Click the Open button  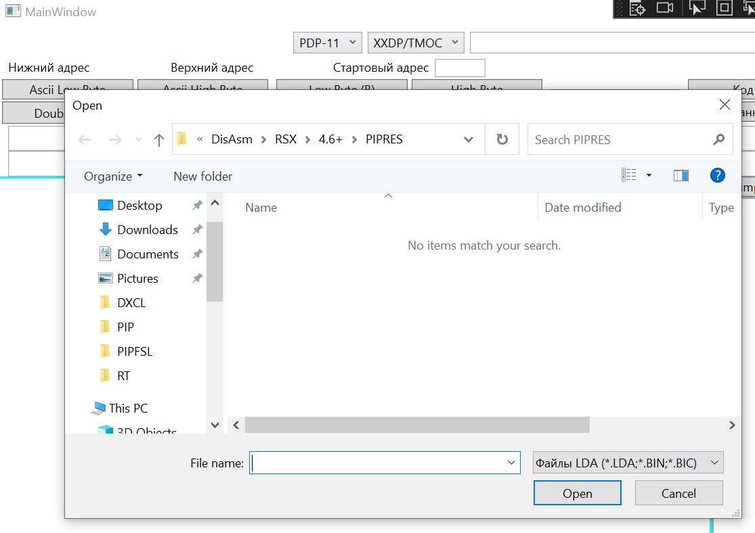point(577,493)
